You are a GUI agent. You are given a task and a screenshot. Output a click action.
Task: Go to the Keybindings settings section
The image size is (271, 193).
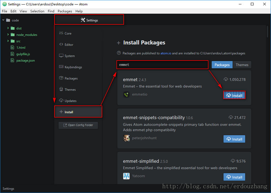tap(78, 67)
